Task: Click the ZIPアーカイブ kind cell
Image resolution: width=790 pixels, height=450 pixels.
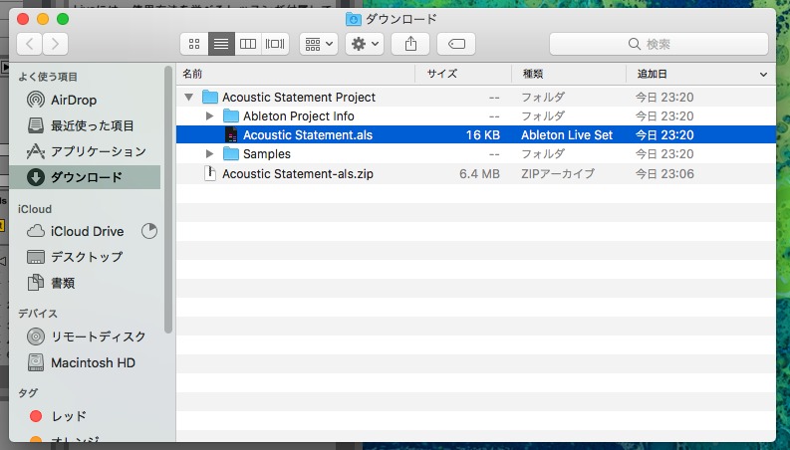Action: click(x=558, y=173)
